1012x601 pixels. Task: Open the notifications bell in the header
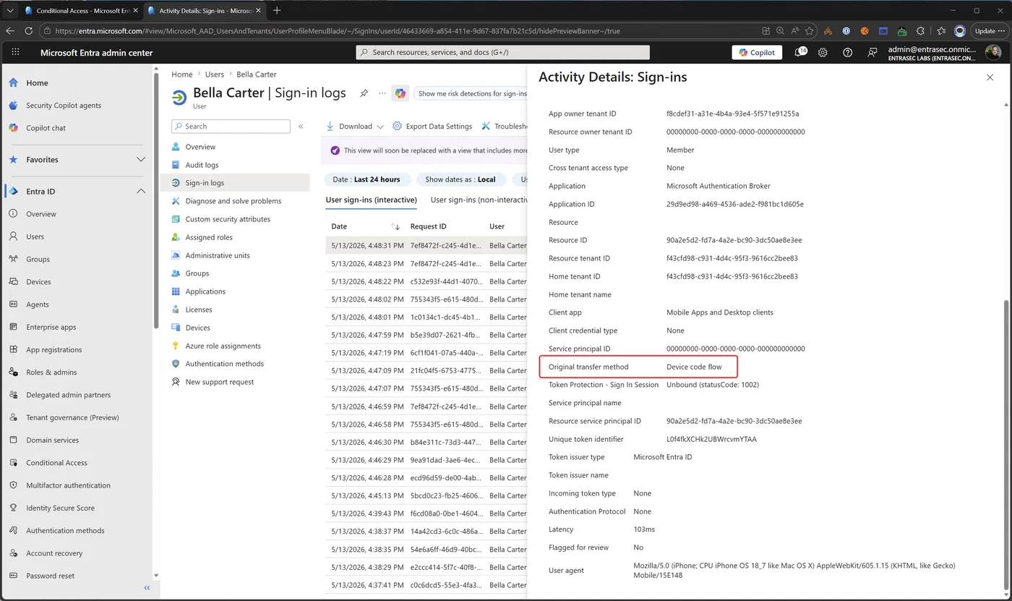[800, 52]
